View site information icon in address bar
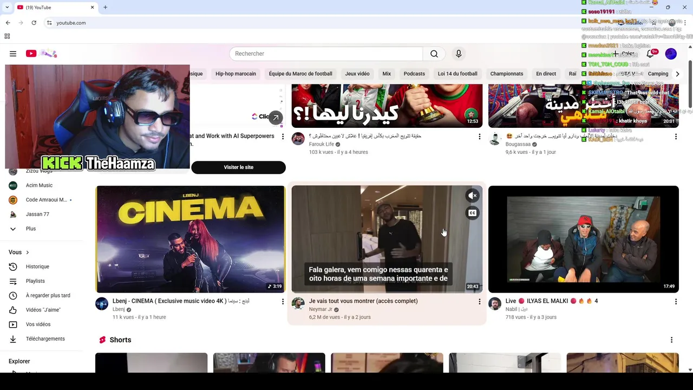 (x=49, y=23)
